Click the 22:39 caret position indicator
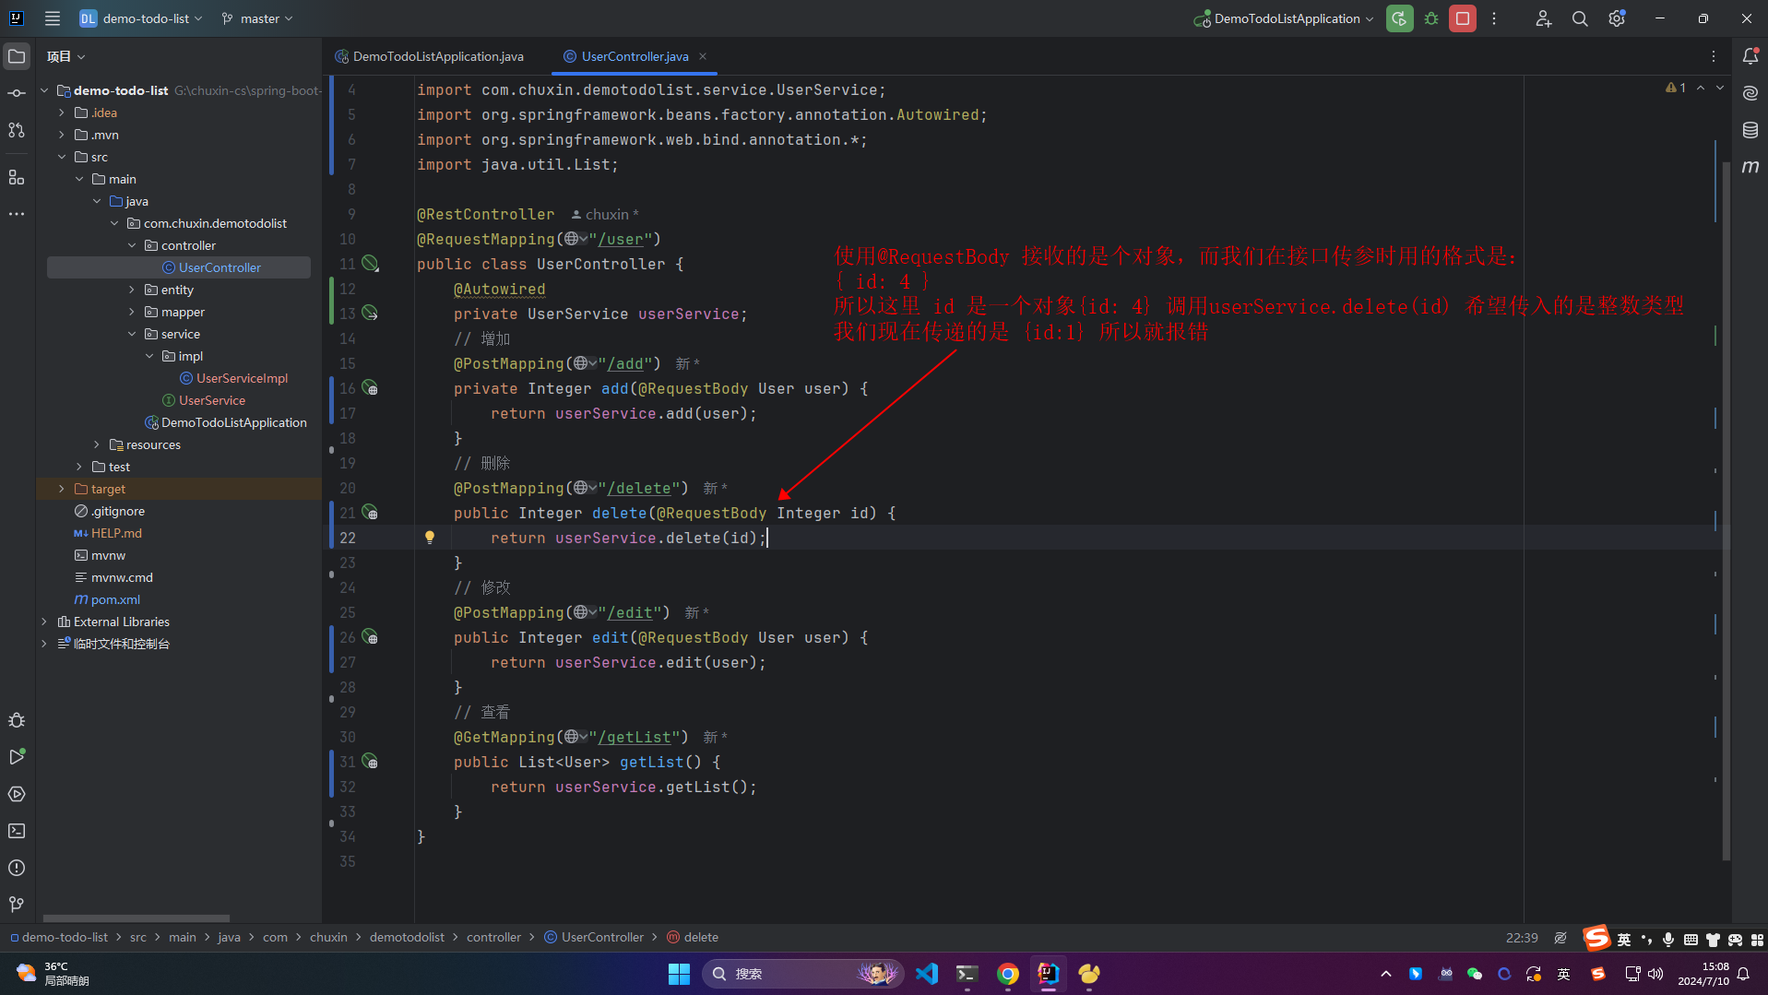1768x995 pixels. [1522, 937]
